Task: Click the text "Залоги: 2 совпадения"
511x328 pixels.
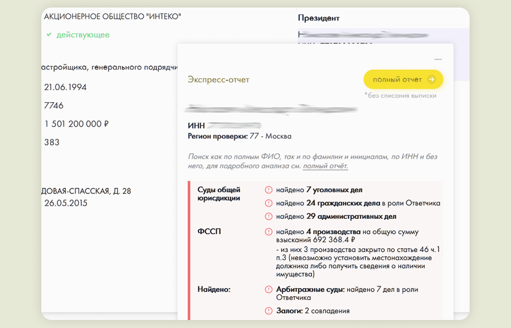Action: coord(313,311)
